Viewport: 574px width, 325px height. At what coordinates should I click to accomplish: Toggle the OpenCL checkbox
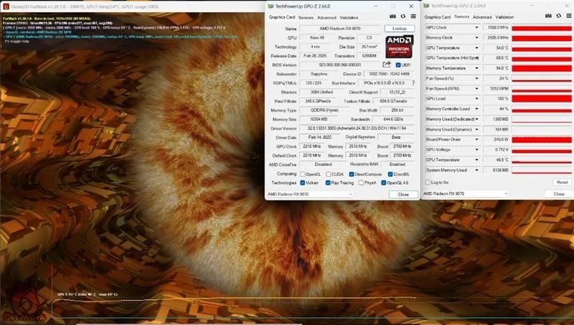point(303,174)
